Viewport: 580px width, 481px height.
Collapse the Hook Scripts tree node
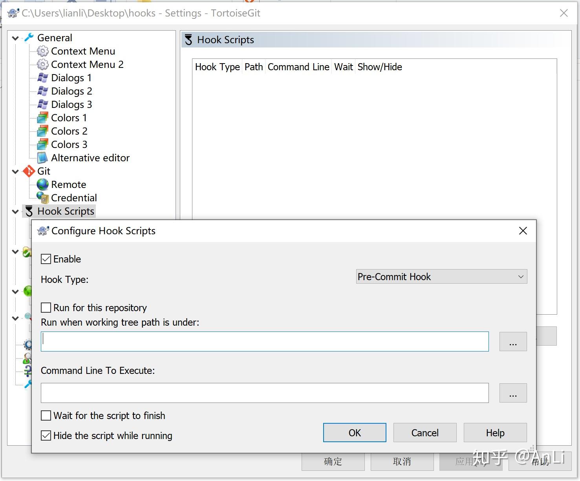[15, 211]
